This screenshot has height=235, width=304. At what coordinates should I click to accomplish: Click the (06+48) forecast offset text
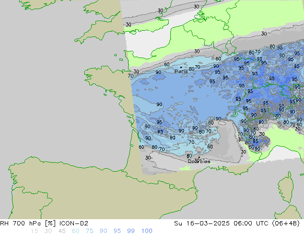(x=287, y=223)
